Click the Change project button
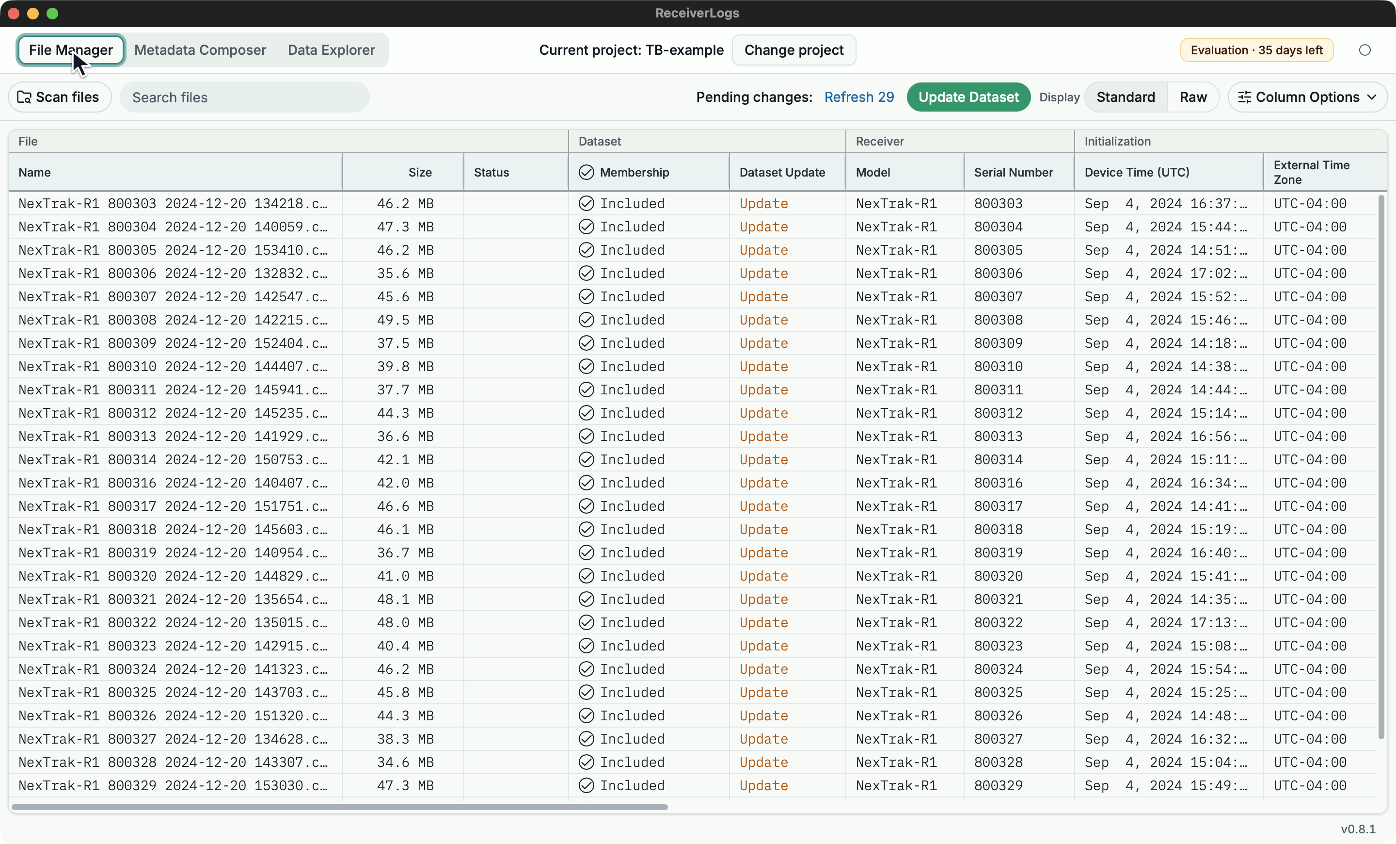This screenshot has height=844, width=1396. pos(794,50)
